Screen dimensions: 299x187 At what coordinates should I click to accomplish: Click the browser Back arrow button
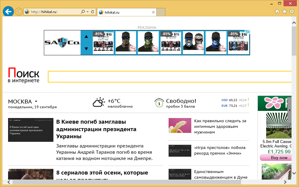(8, 12)
